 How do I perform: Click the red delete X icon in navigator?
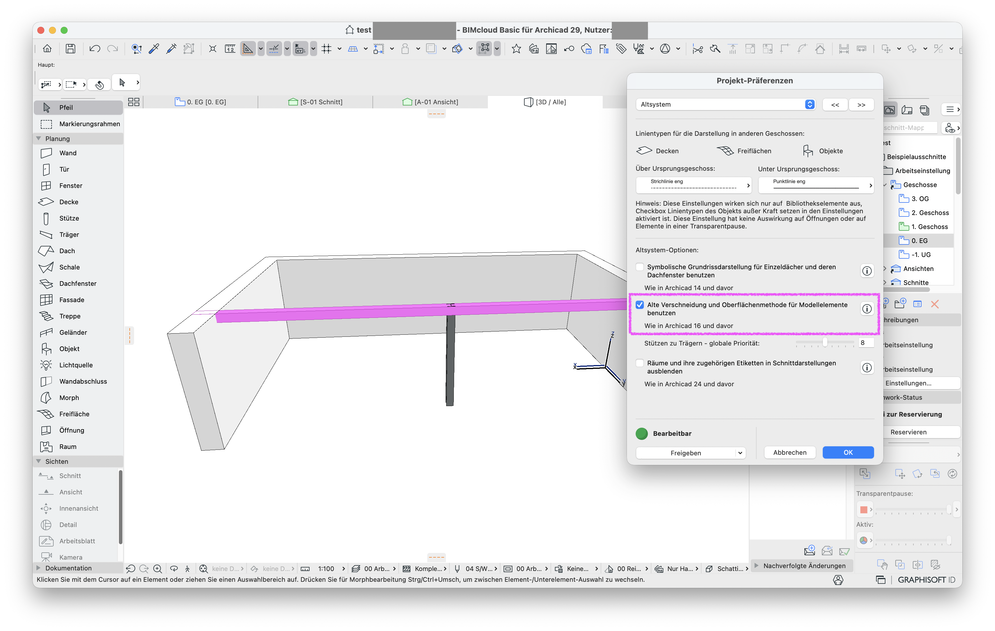point(935,304)
